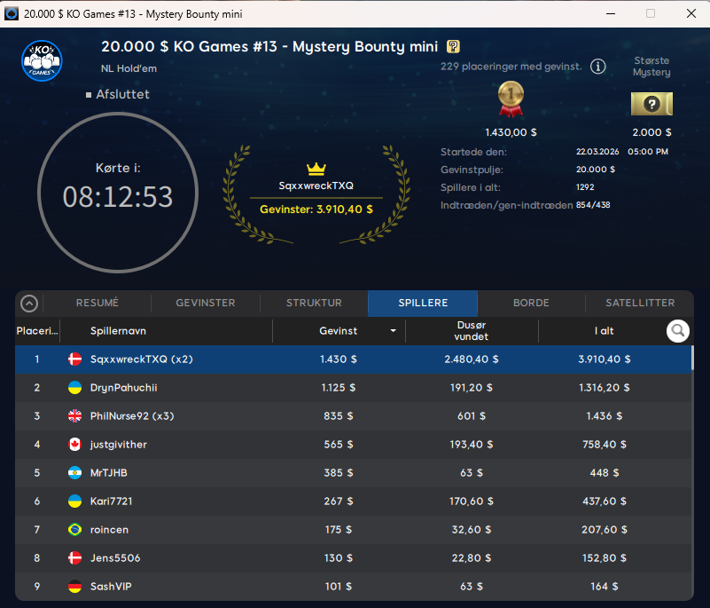Viewport: 710px width, 608px height.
Task: Open the Struktur tab
Action: (x=314, y=304)
